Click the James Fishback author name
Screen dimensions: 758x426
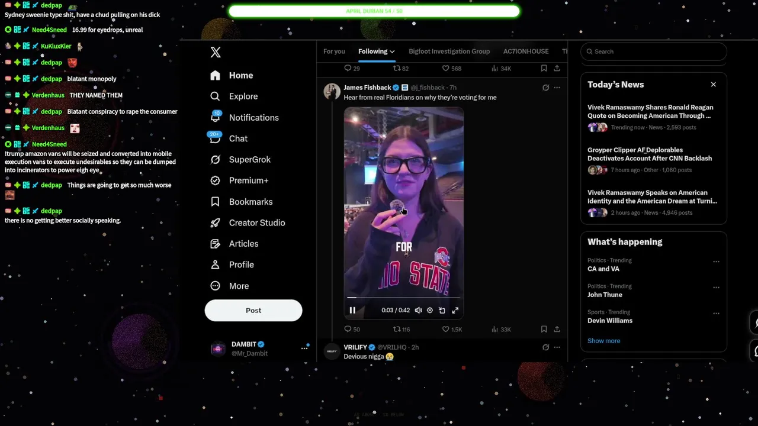(x=367, y=88)
